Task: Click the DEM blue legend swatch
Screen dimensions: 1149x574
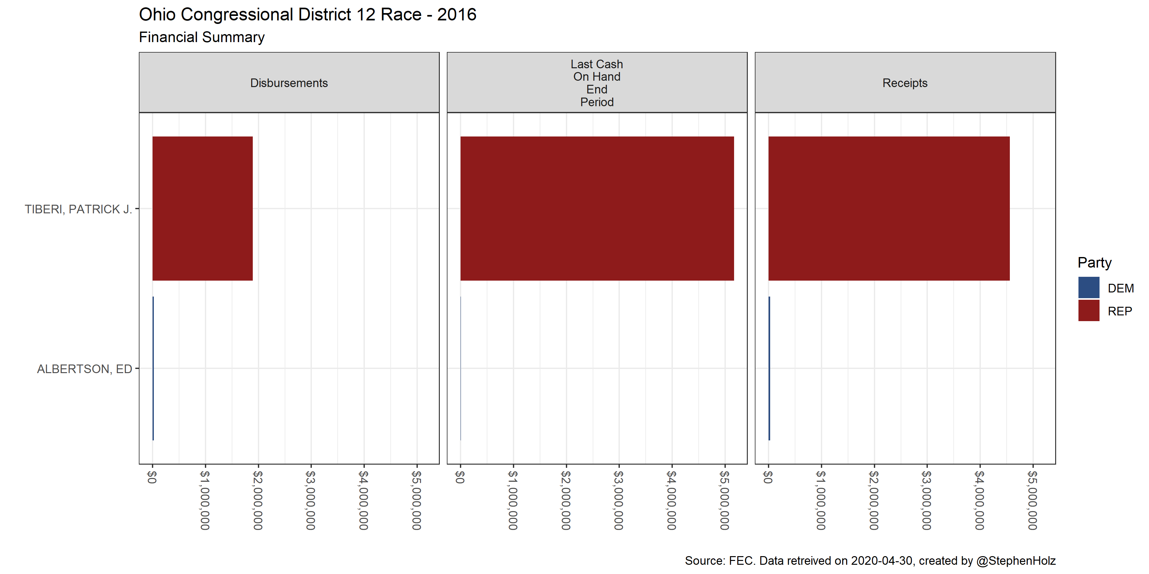Action: [1088, 288]
